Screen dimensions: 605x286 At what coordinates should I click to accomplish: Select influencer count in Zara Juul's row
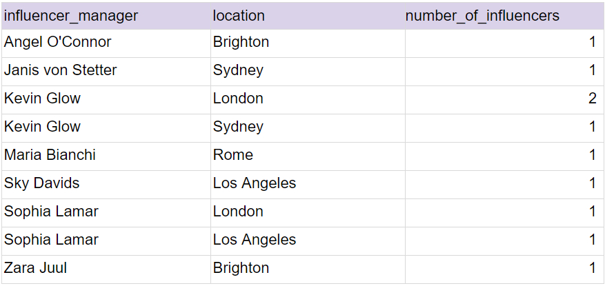pyautogui.click(x=592, y=268)
